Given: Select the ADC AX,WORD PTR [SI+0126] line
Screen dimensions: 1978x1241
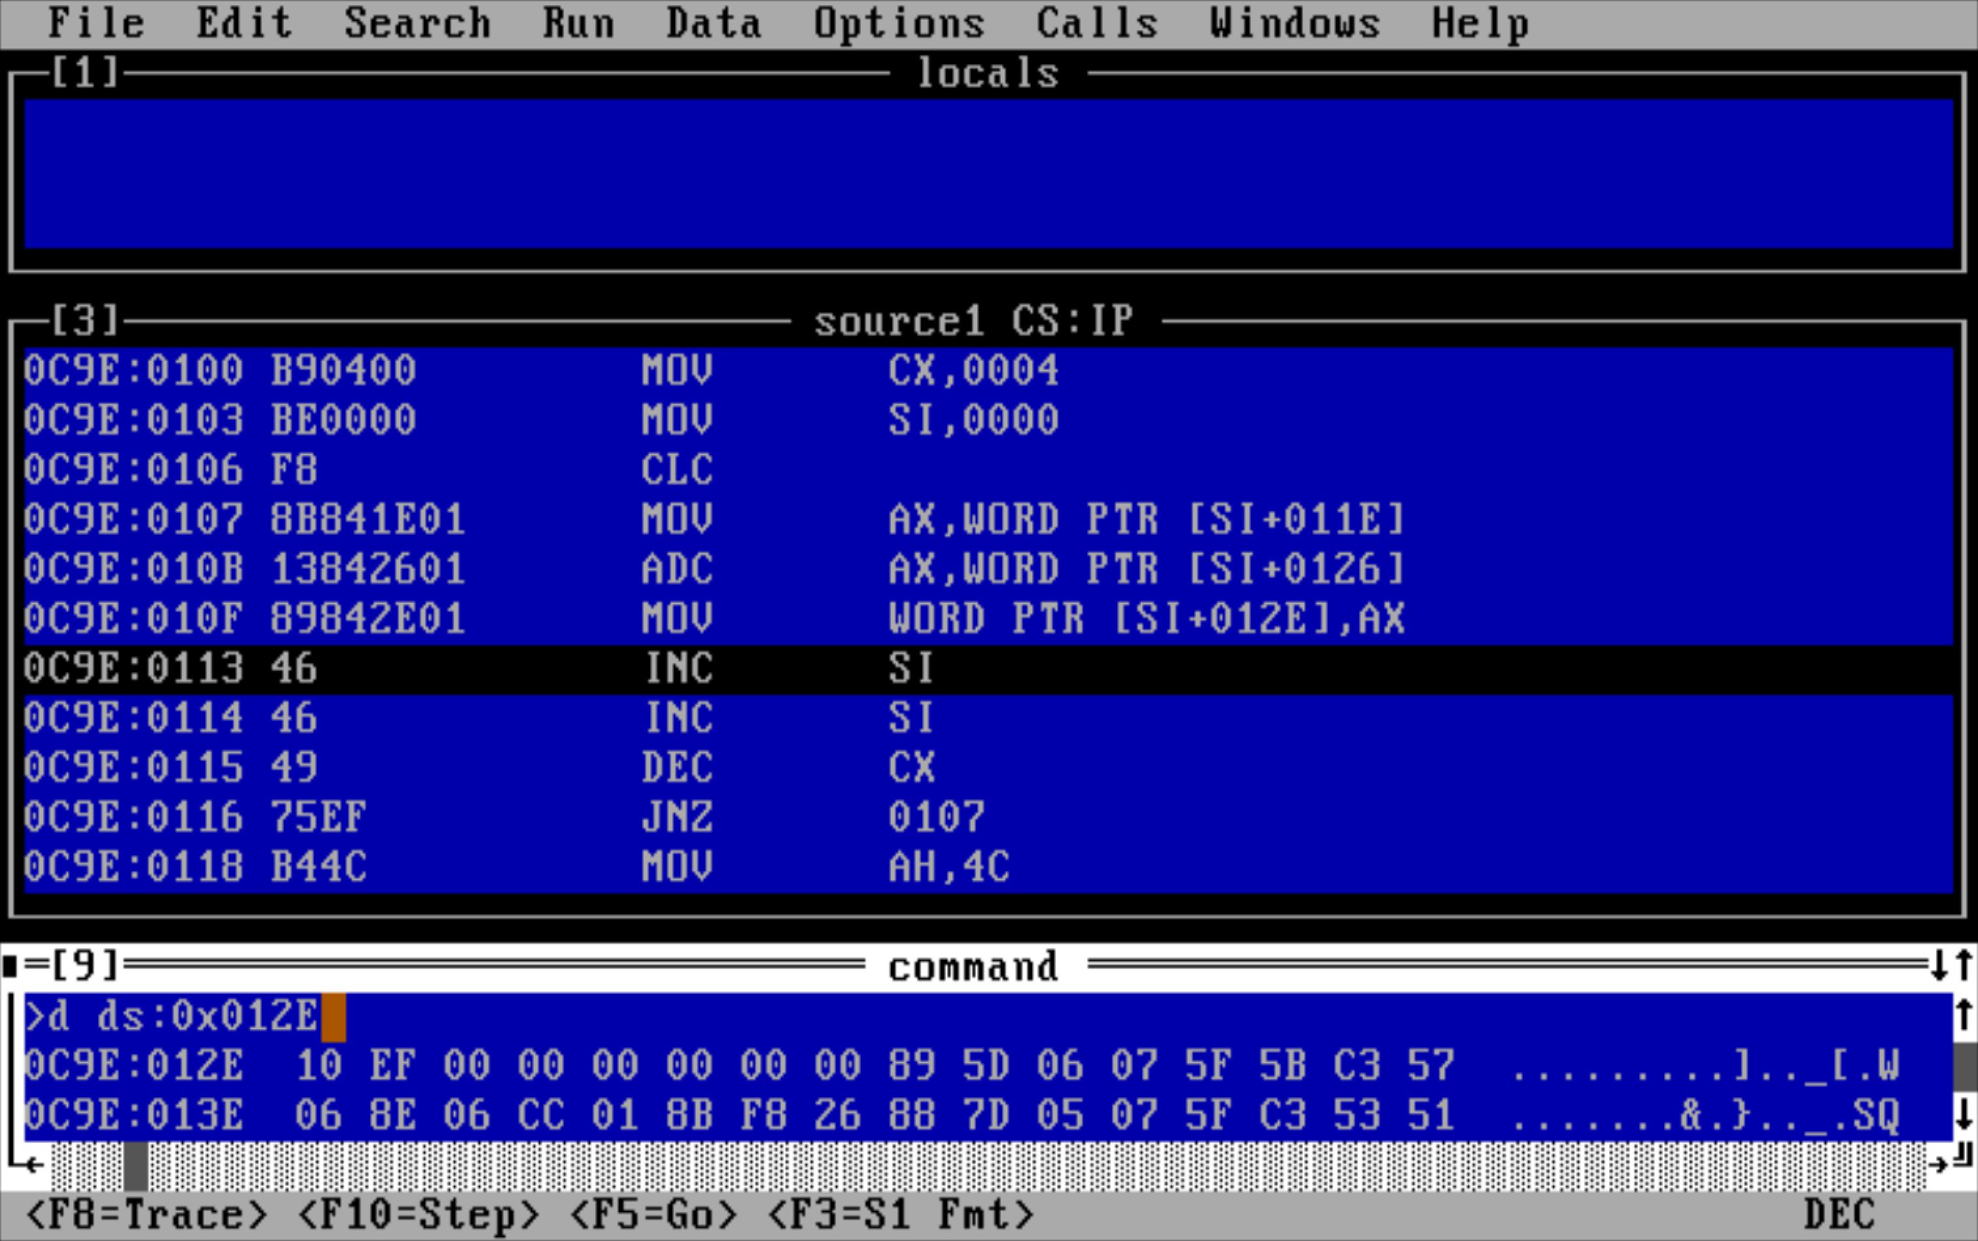Looking at the screenshot, I should pyautogui.click(x=988, y=569).
